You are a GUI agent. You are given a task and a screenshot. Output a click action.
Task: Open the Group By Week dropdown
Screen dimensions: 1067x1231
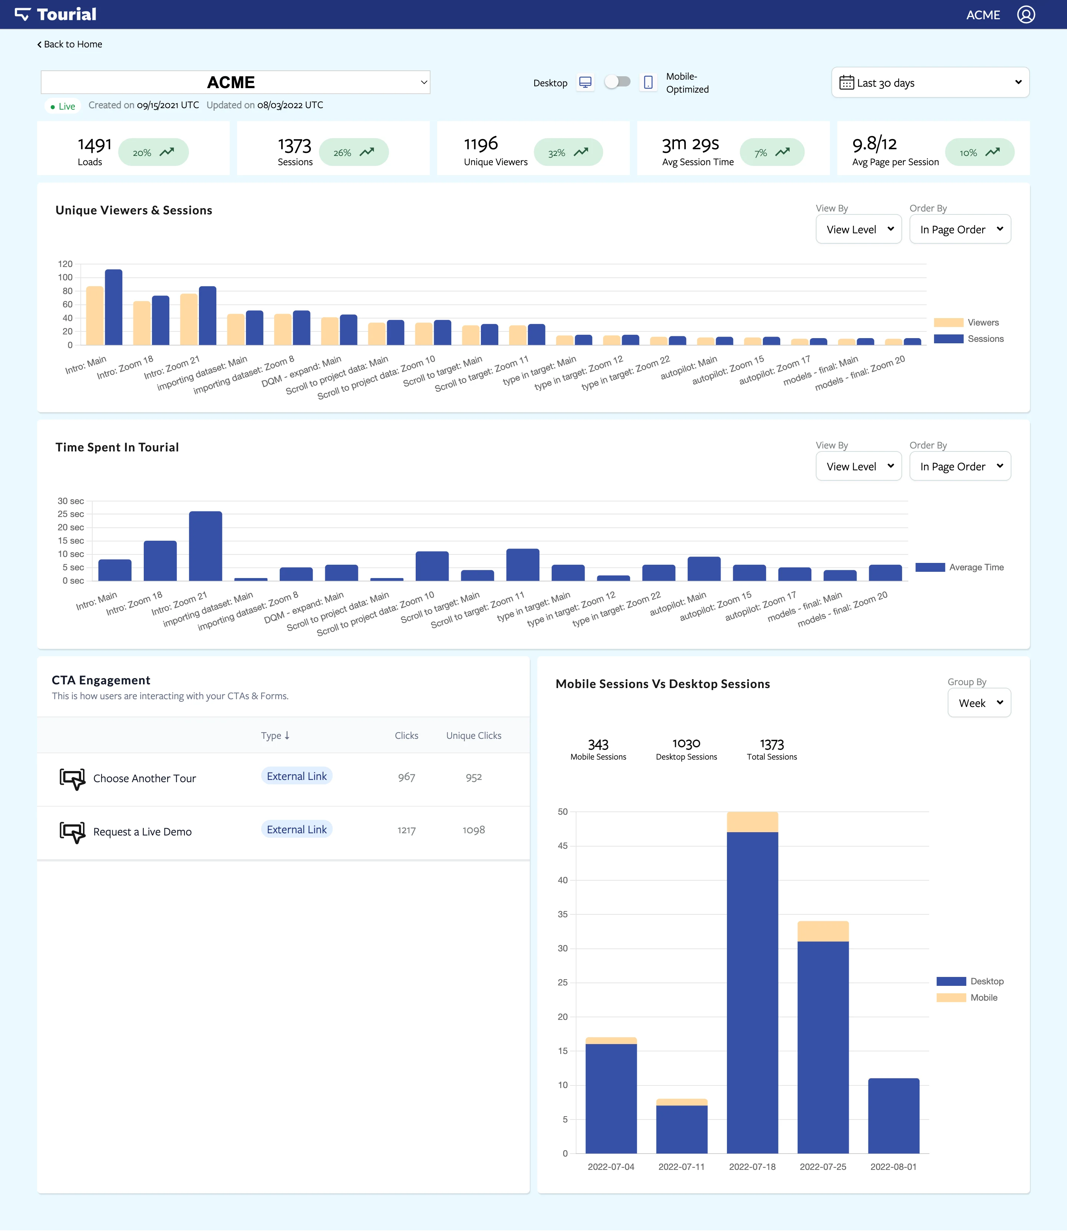979,703
